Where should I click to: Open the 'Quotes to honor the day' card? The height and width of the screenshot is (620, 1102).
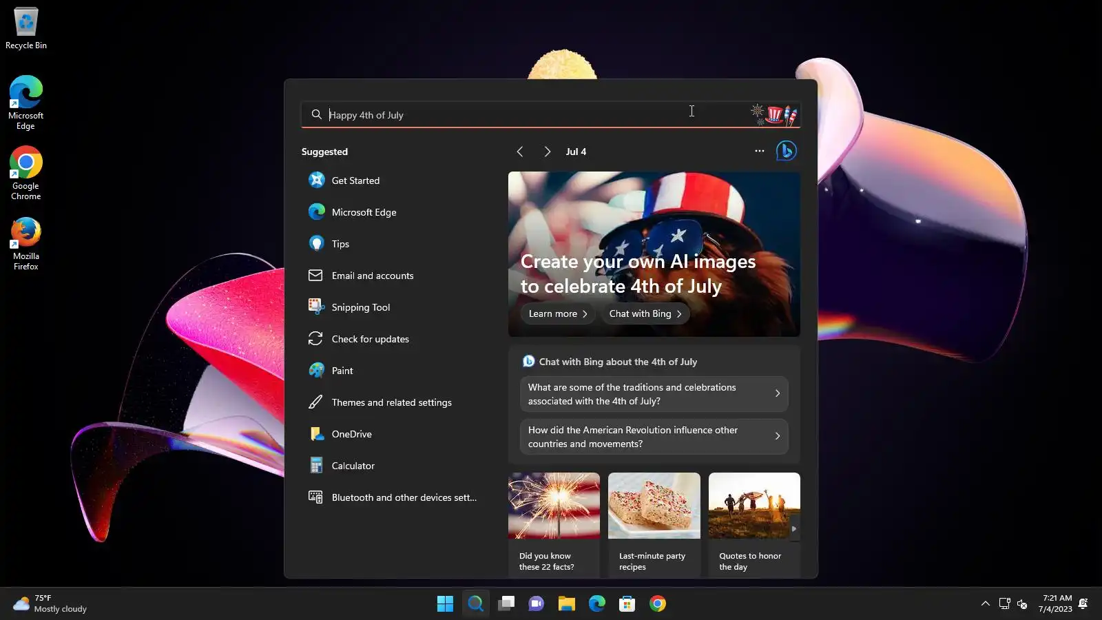click(754, 524)
